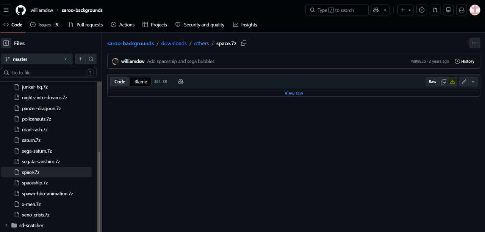Focus the 'Go to file' input
This screenshot has height=232, width=485.
point(48,73)
